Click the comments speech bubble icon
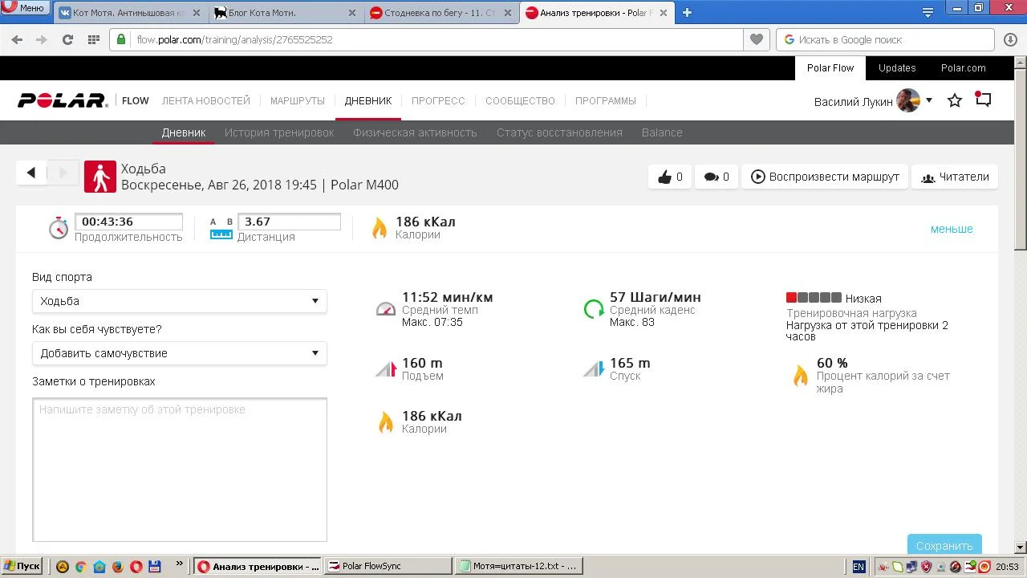This screenshot has height=578, width=1027. coord(711,177)
